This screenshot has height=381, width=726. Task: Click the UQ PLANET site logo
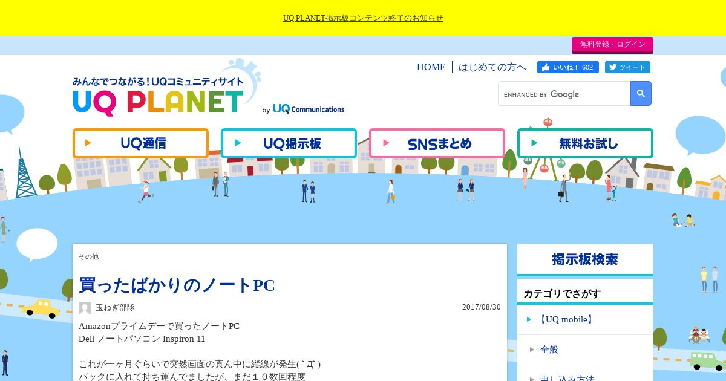pos(159,97)
